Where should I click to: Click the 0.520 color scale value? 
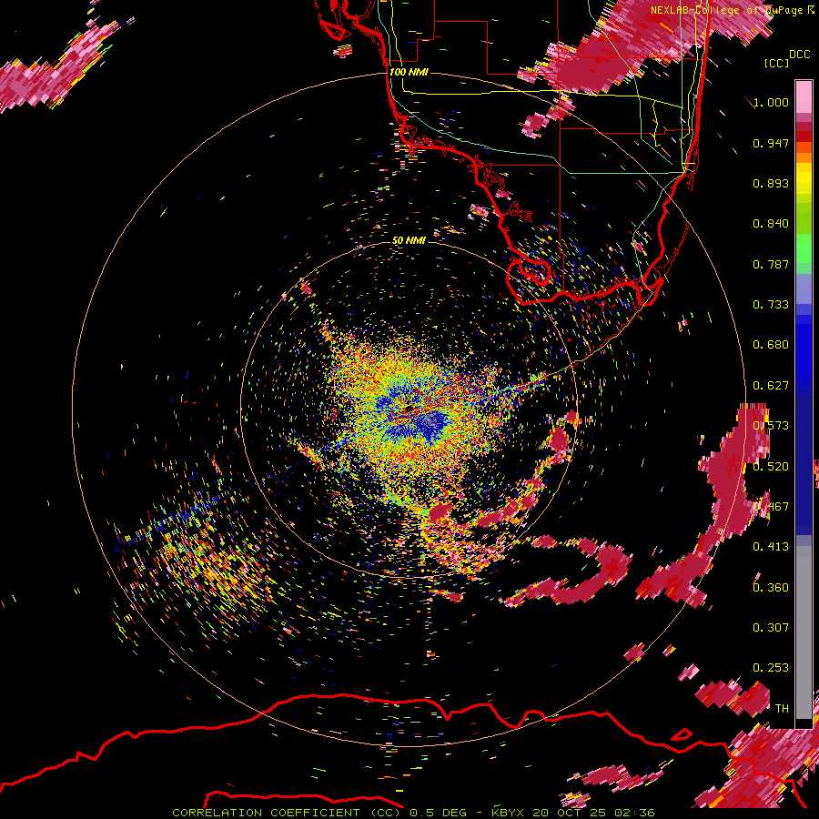pyautogui.click(x=771, y=467)
